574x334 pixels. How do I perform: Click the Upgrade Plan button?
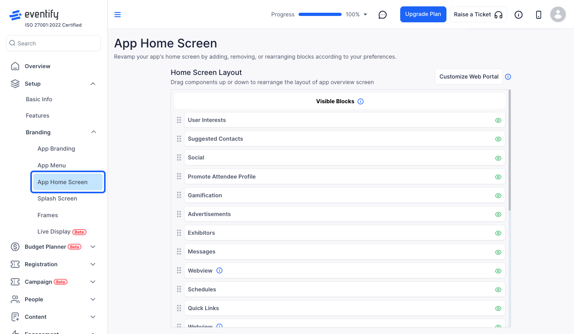(x=423, y=14)
